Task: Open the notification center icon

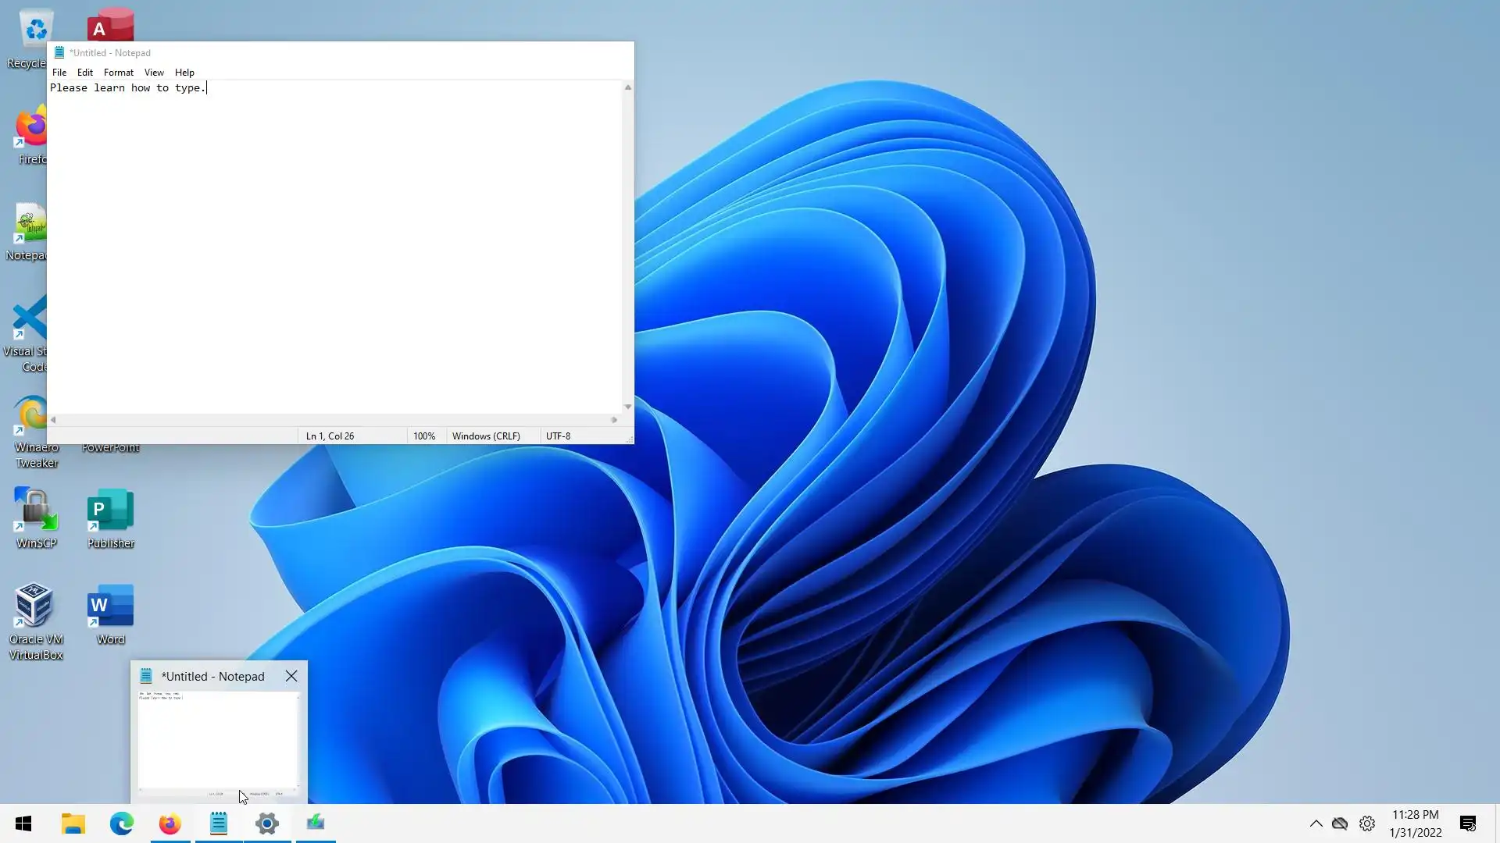Action: 1467,823
